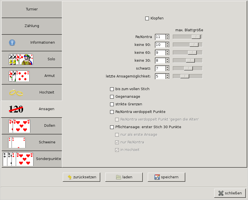Click the crossed-out 120 Ansagen icon
Screen dimensions: 248x200
(16, 109)
